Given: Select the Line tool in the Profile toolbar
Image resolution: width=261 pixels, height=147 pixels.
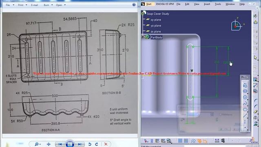Looking at the screenshot, I should point(245,116).
